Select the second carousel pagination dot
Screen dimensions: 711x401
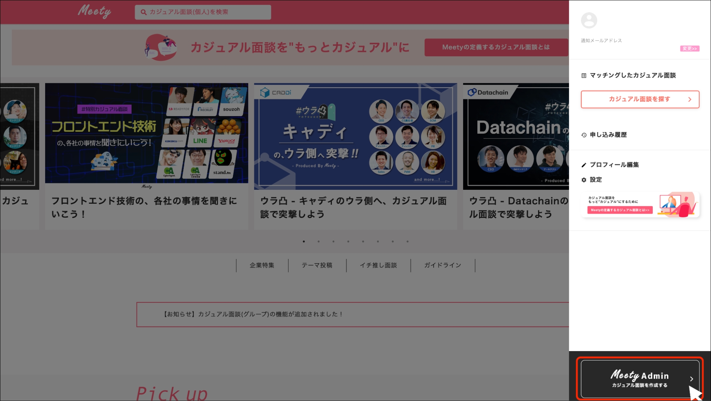(x=318, y=241)
